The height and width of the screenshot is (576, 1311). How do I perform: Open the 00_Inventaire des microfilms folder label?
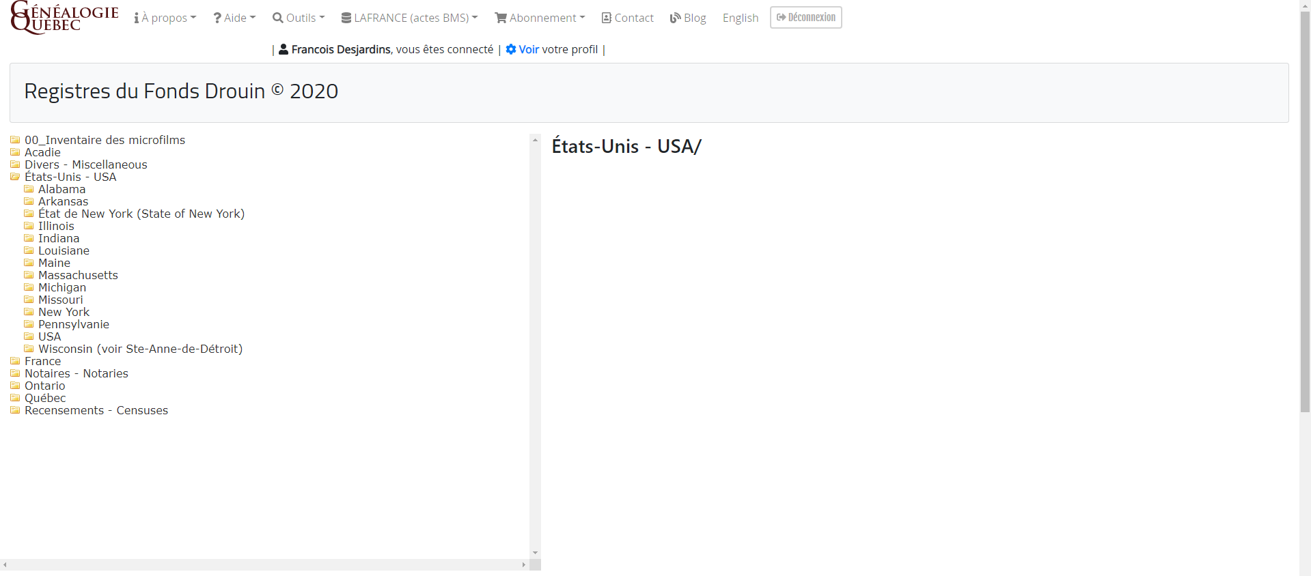click(105, 140)
